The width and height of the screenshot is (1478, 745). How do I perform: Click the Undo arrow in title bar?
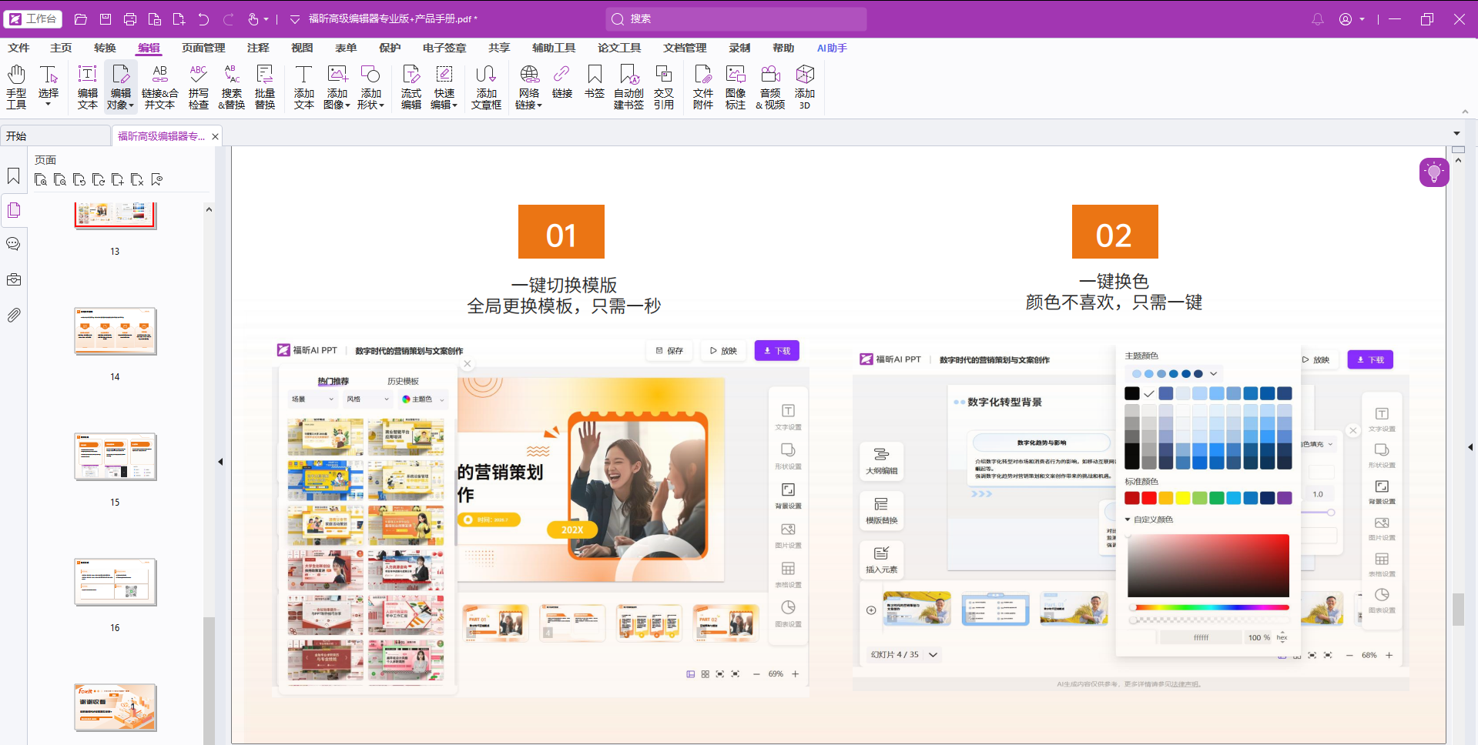coord(203,19)
